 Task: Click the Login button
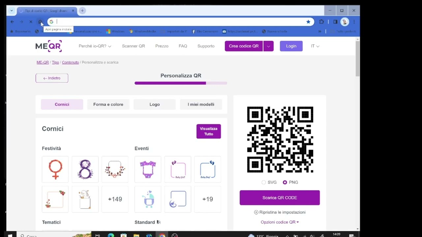pyautogui.click(x=291, y=46)
